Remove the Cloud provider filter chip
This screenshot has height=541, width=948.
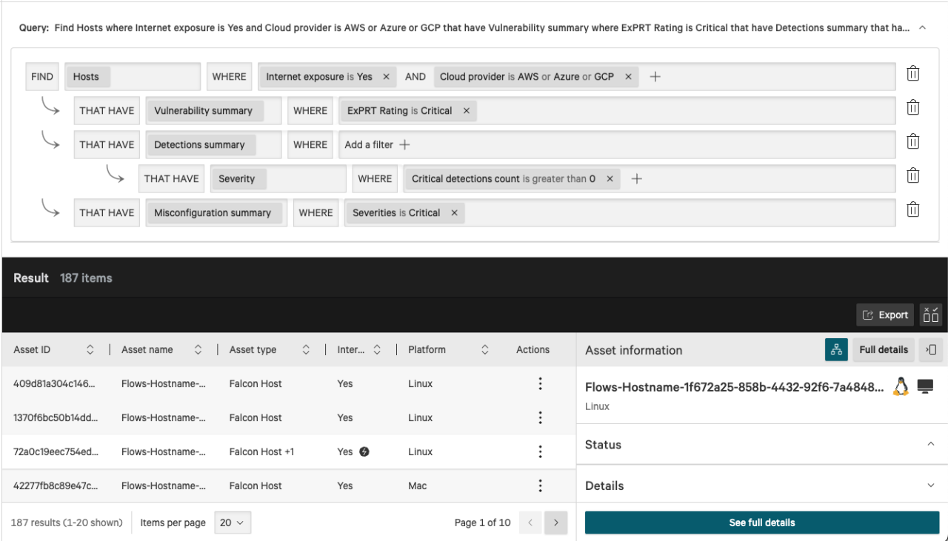point(628,76)
